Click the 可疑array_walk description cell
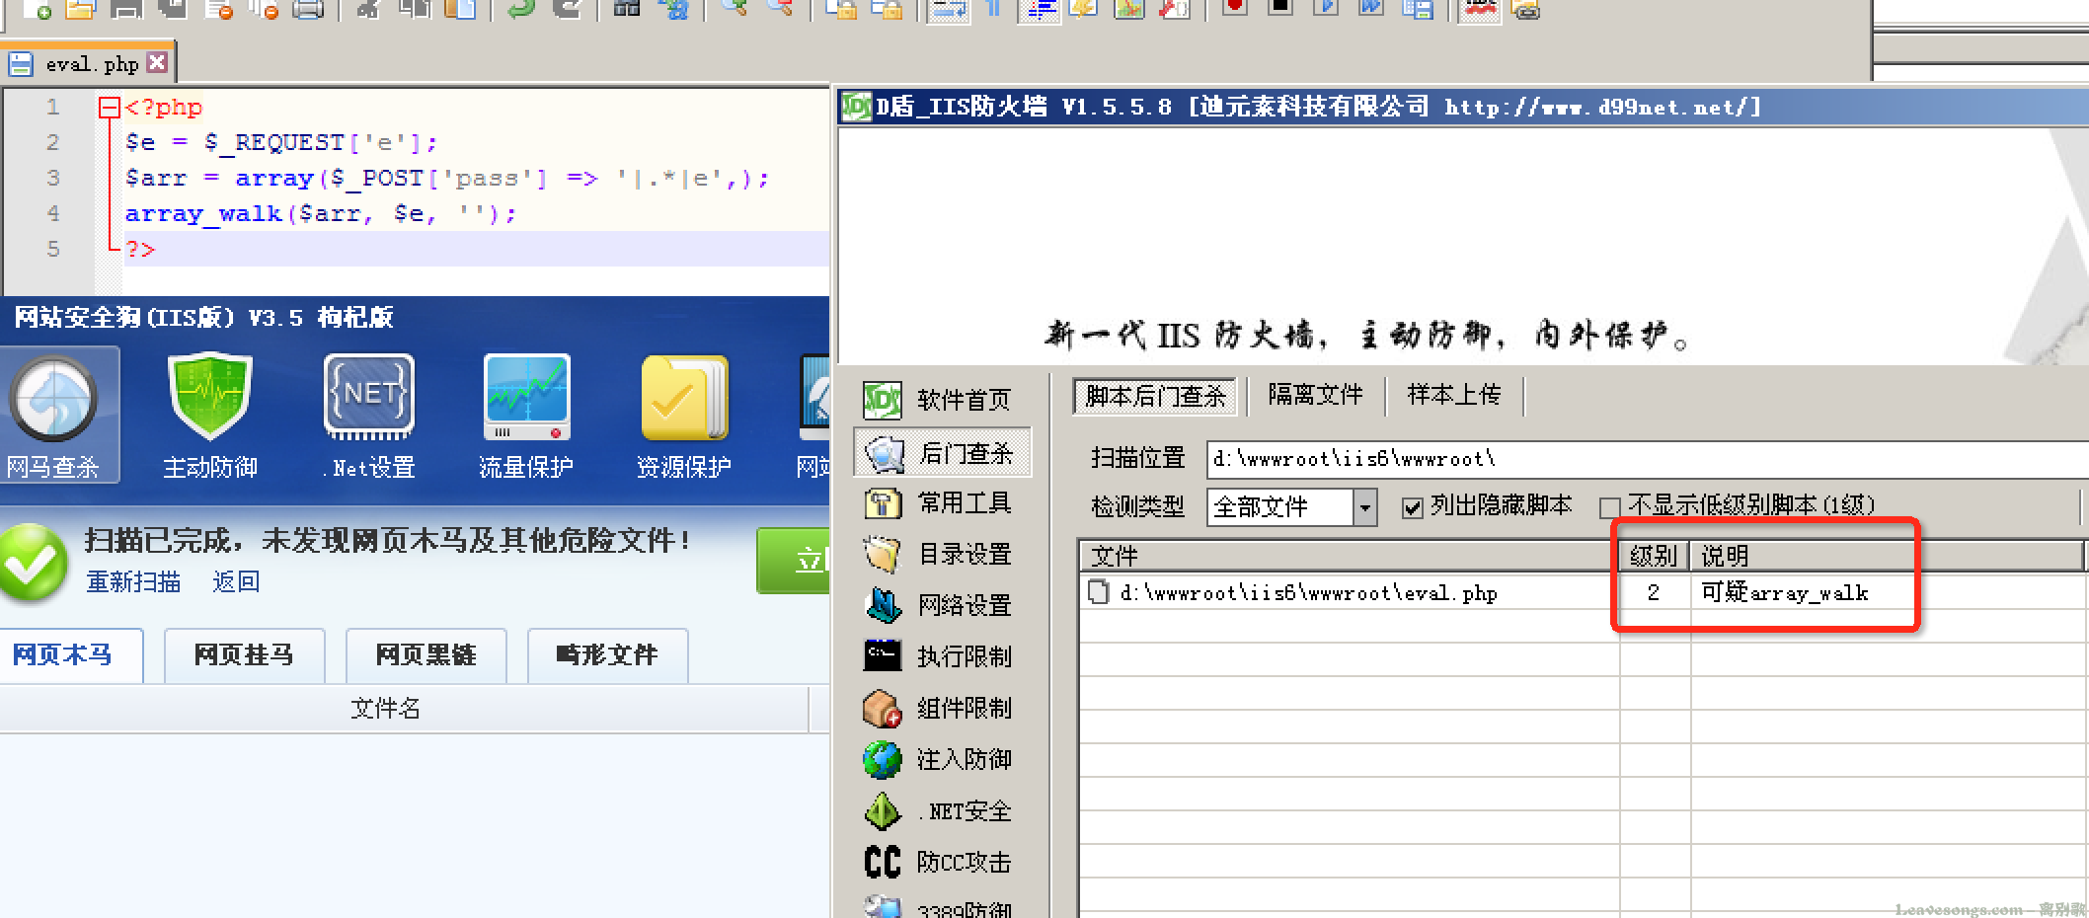The width and height of the screenshot is (2089, 918). (x=1785, y=593)
